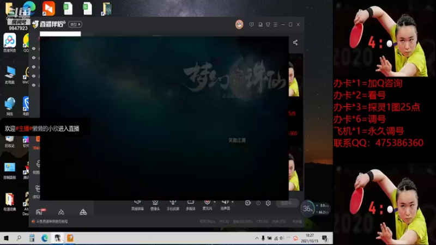Expand the speaker options arrow

tap(233, 202)
